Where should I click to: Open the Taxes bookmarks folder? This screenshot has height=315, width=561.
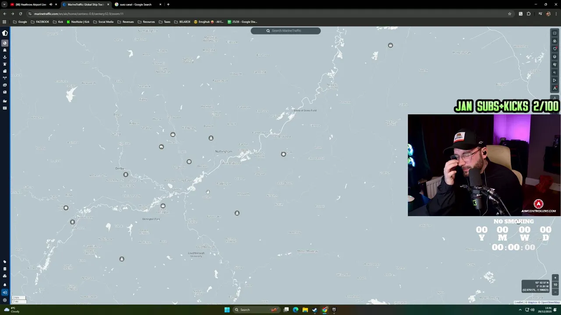(x=165, y=22)
